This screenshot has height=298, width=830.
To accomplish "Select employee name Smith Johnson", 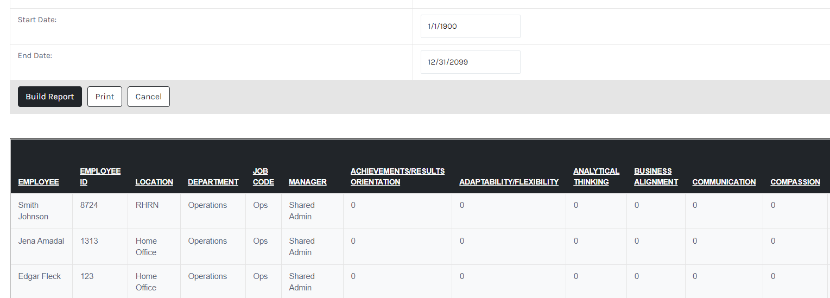I will pyautogui.click(x=33, y=211).
